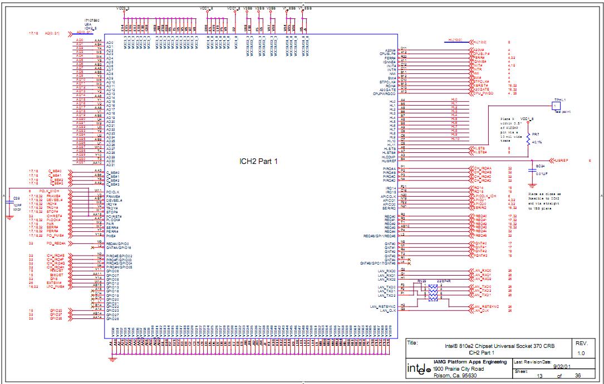604x384 pixels.
Task: Click the "0.01UF" capacitor value
Action: click(x=542, y=174)
